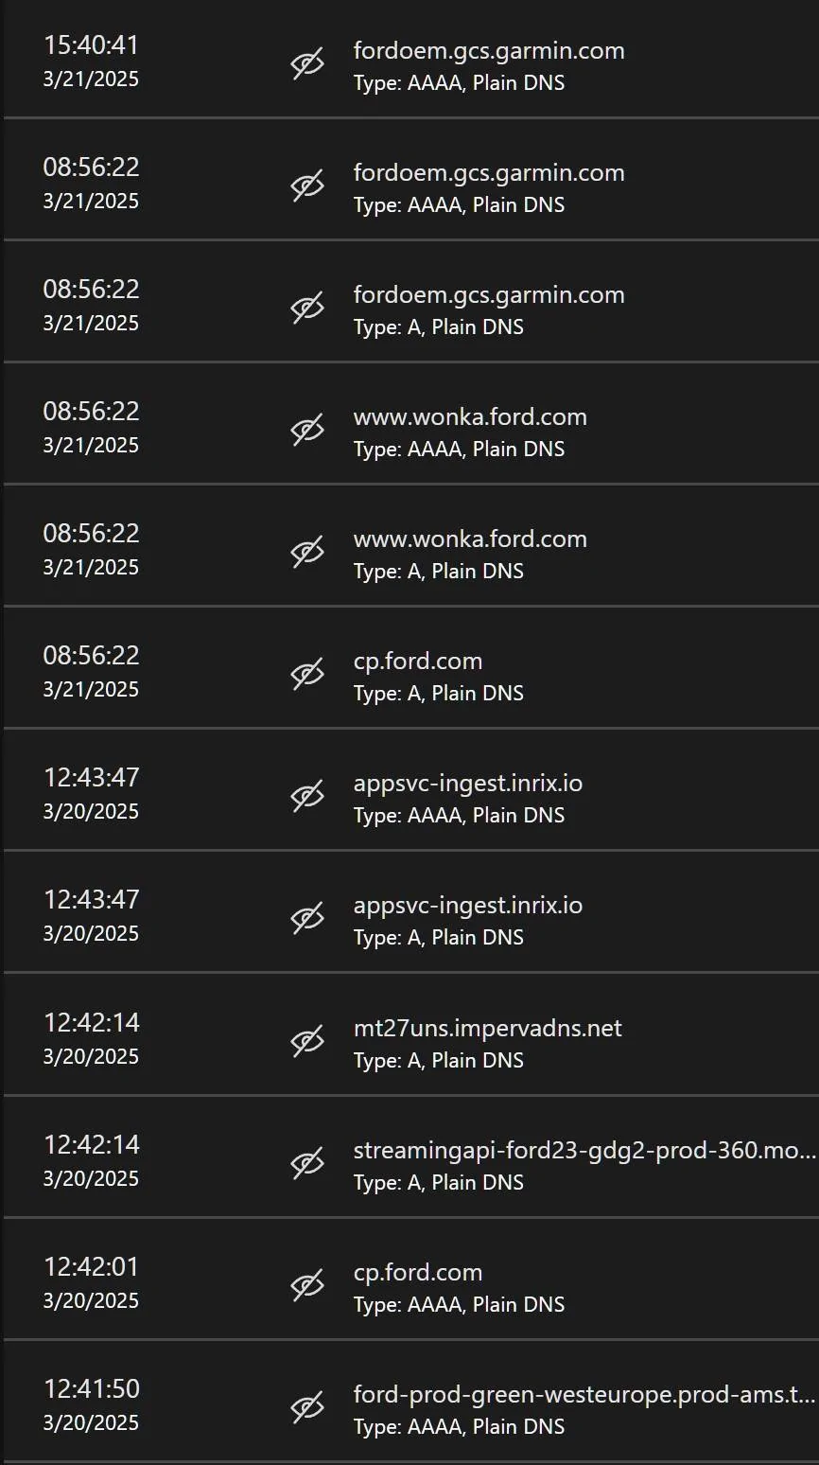Click eye-slash icon beside the 08:56:22 cp.ford.com query
Image resolution: width=819 pixels, height=1465 pixels.
click(307, 675)
